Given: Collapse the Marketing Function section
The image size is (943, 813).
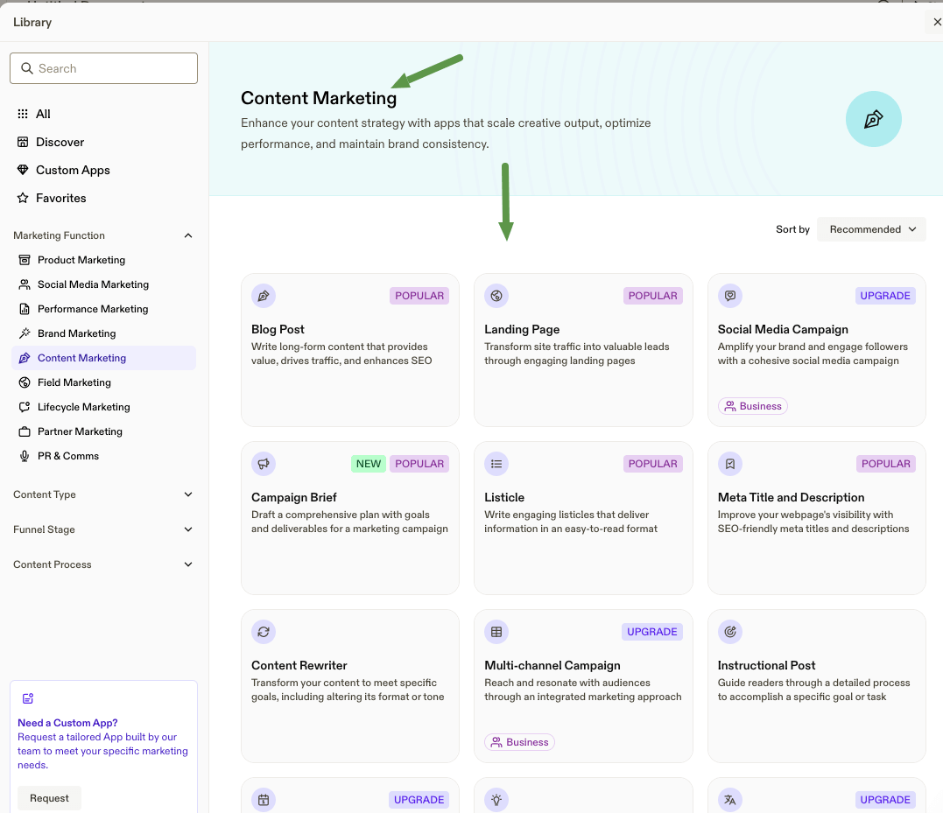Looking at the screenshot, I should point(188,235).
